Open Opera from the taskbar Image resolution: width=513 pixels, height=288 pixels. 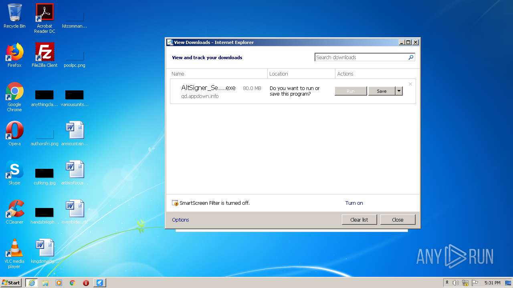[86, 283]
